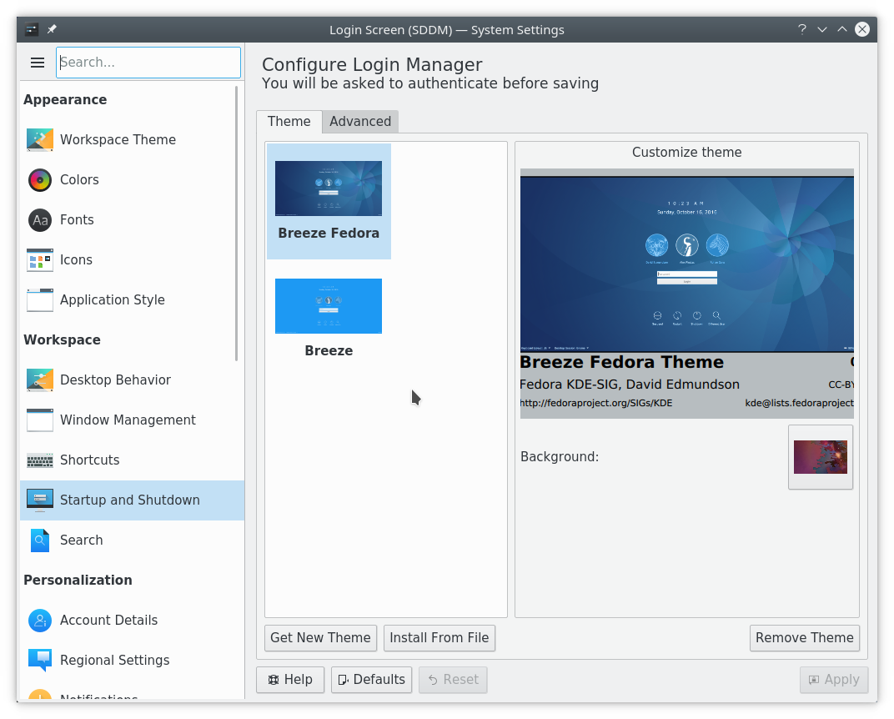Click the Desktop Behavior icon
Viewport: 894px width, 719px height.
pos(40,380)
